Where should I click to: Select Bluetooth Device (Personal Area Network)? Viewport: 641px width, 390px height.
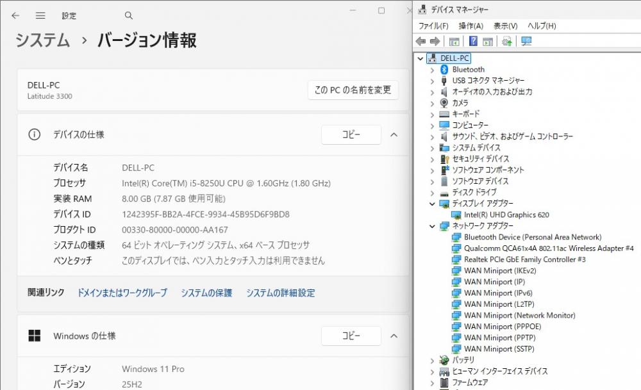(x=533, y=238)
